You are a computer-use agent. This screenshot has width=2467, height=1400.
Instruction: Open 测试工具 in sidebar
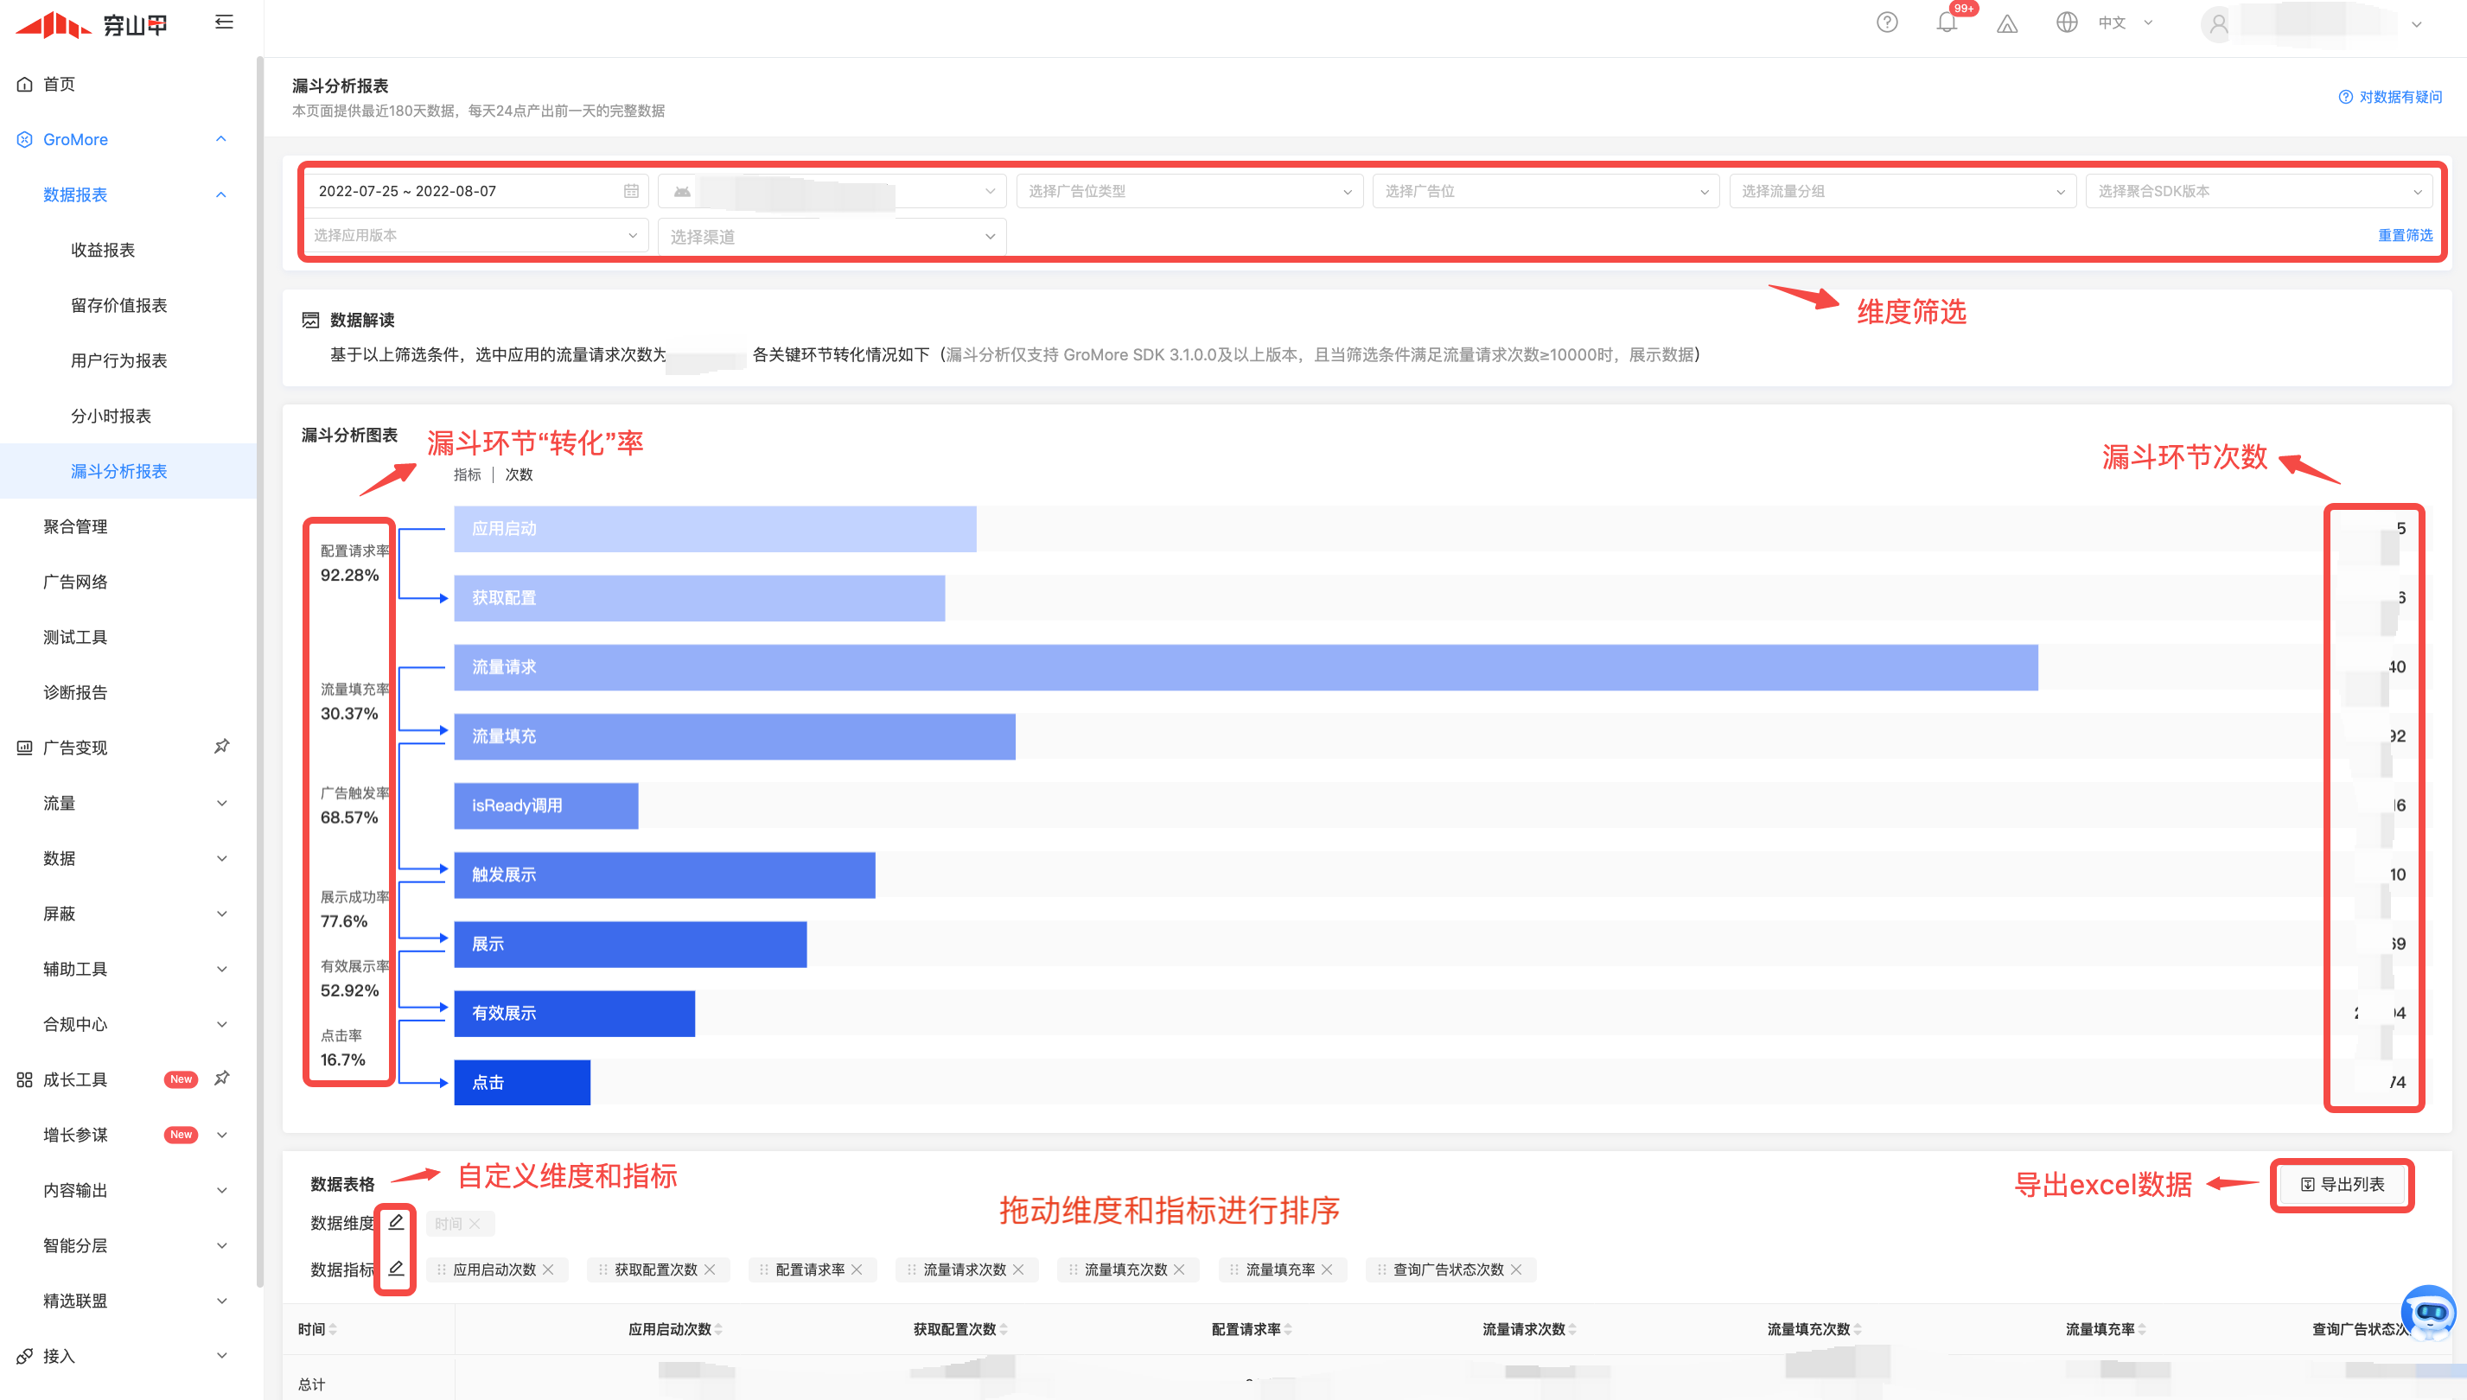coord(75,637)
